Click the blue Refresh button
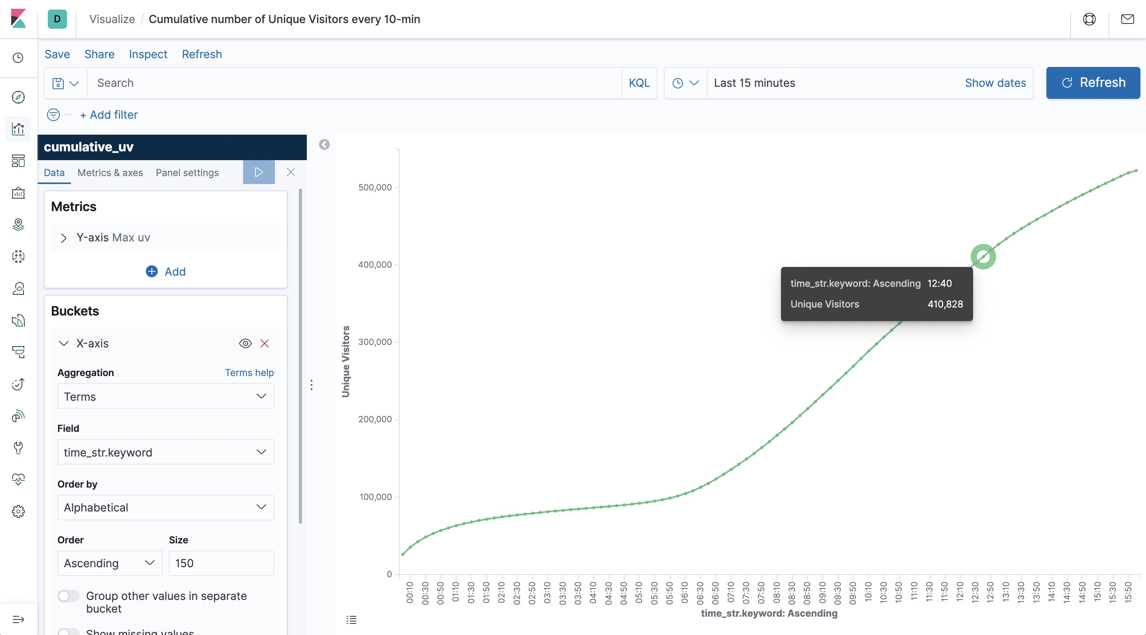 (x=1093, y=83)
